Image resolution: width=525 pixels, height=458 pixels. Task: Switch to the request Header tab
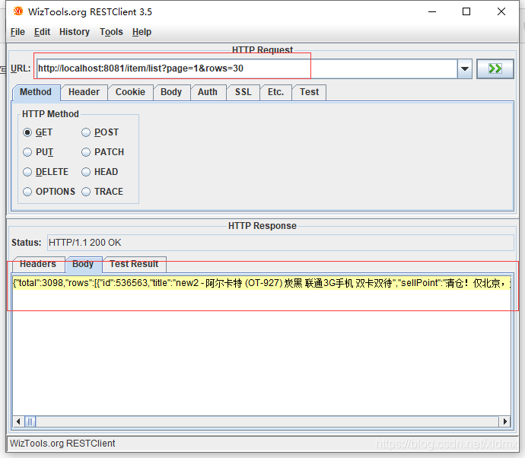click(x=84, y=92)
